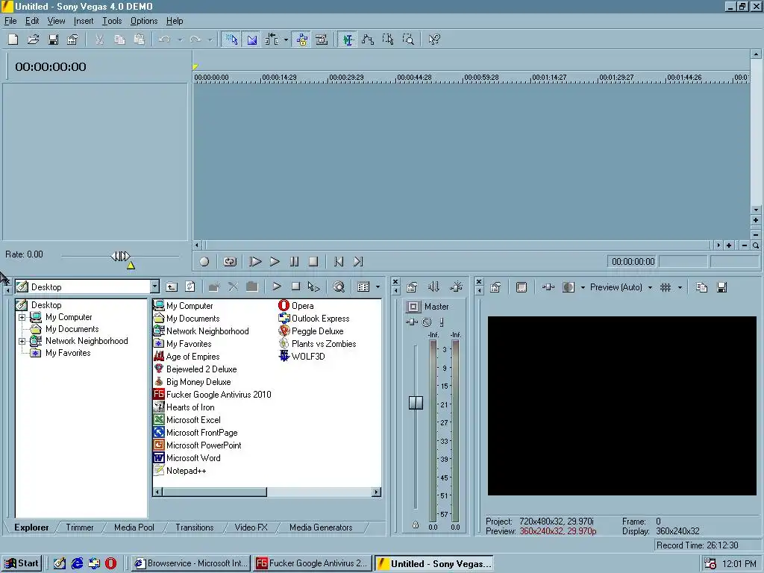Click the Play button in the transport bar
The height and width of the screenshot is (573, 764).
point(275,262)
